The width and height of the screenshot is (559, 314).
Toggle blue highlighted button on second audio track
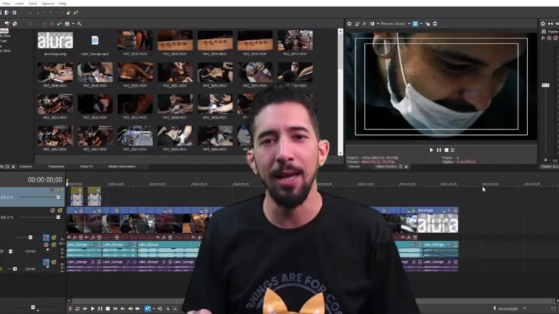[x=46, y=262]
